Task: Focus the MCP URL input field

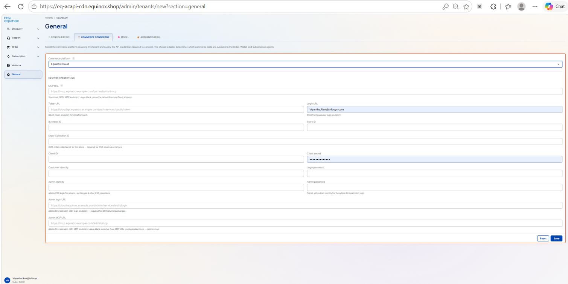Action: point(305,92)
